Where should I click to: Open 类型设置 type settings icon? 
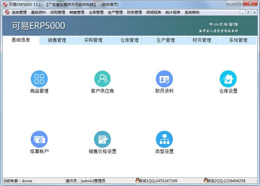164,139
